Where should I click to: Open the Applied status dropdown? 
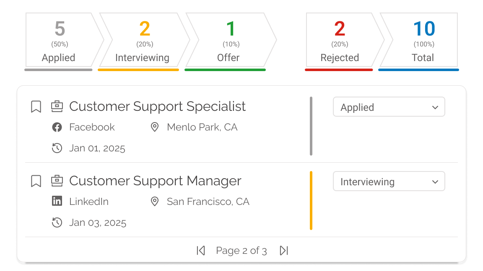coord(389,107)
